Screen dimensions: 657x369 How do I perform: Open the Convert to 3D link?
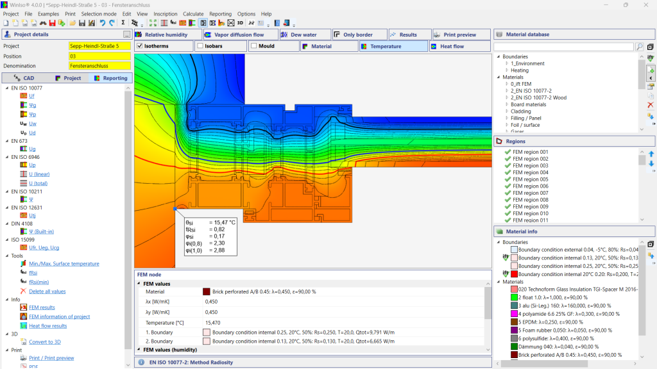(45, 342)
